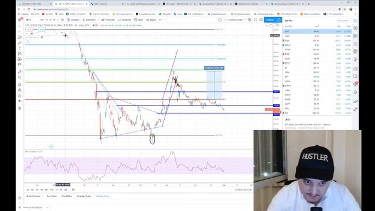This screenshot has height=211, width=375.
Task: Open the icons tool in left toolbar
Action: pos(19,64)
